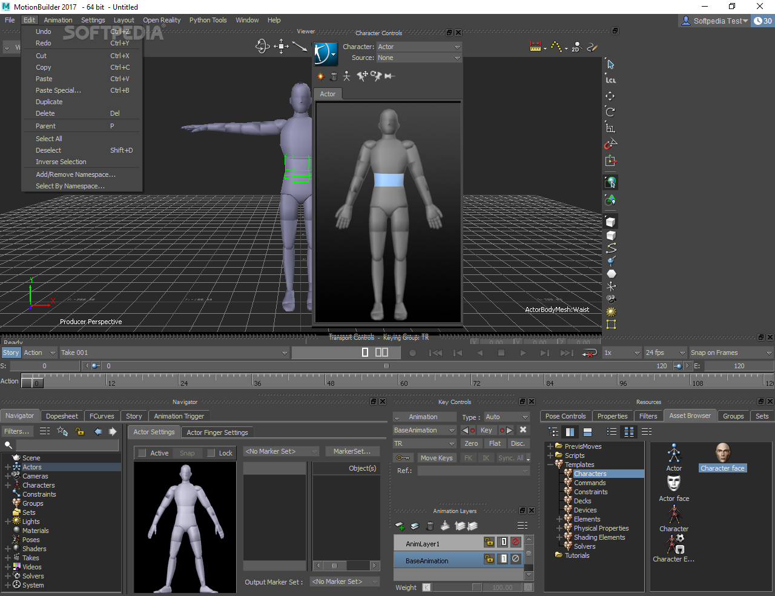
Task: Open the key Type dropdown showing Auto
Action: click(x=507, y=417)
